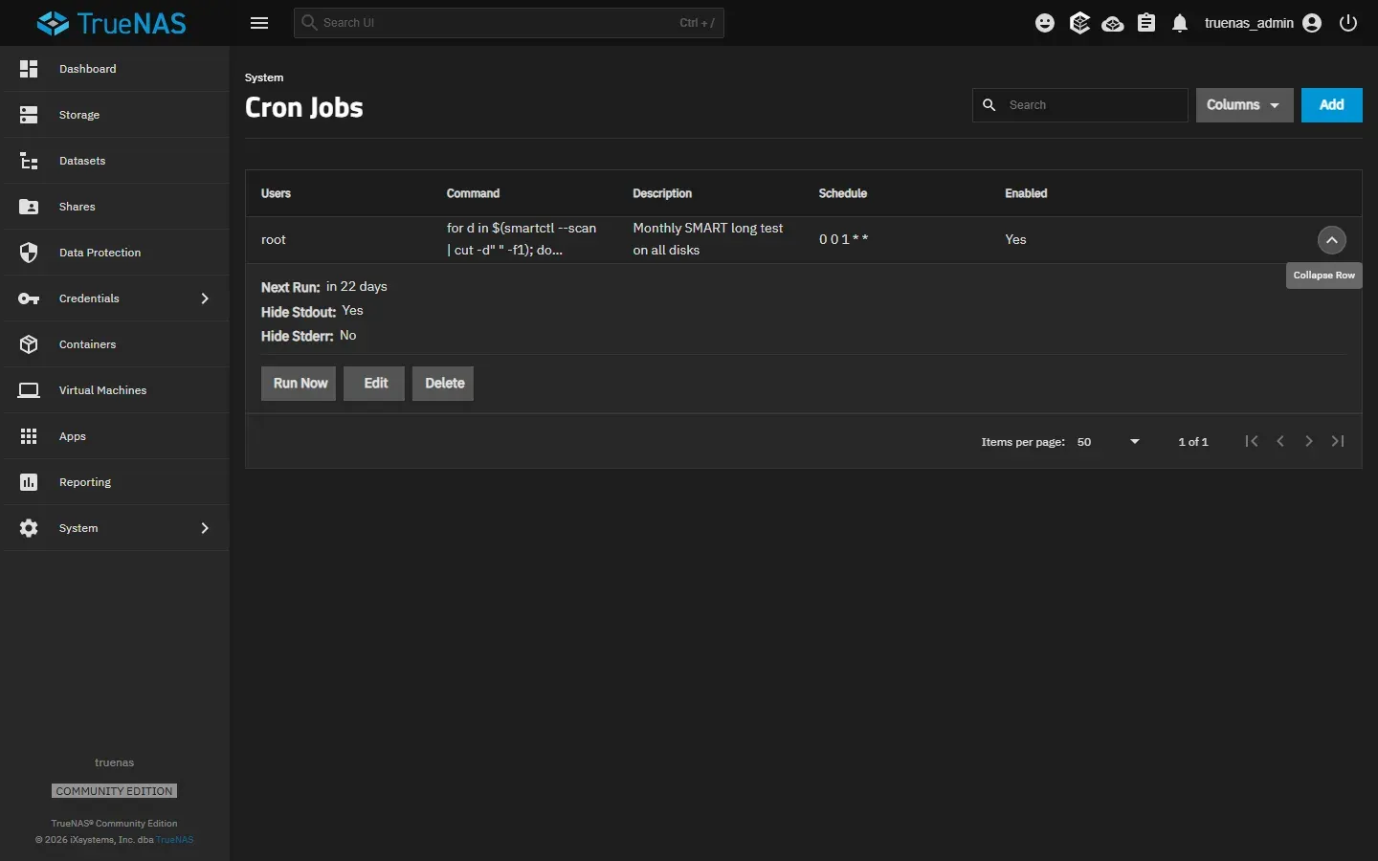This screenshot has width=1378, height=861.
Task: Click the power button icon
Action: (x=1348, y=23)
